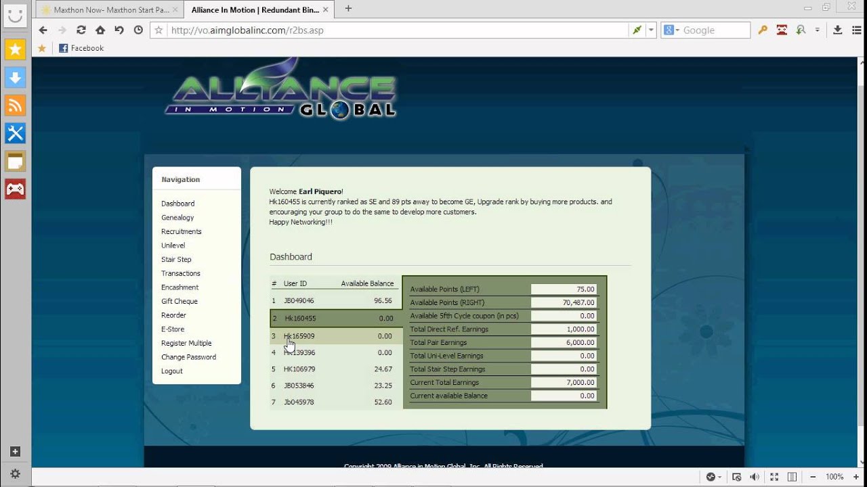This screenshot has width=867, height=487.
Task: Open Recruitments navigation link
Action: pyautogui.click(x=182, y=231)
